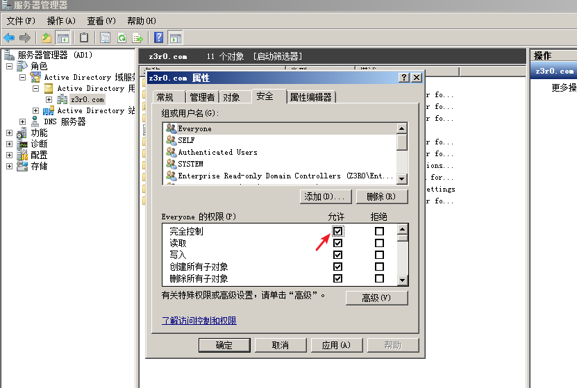Screen dimensions: 577x388
Task: Click the Properties sheet toolbar icon
Action: click(106, 37)
